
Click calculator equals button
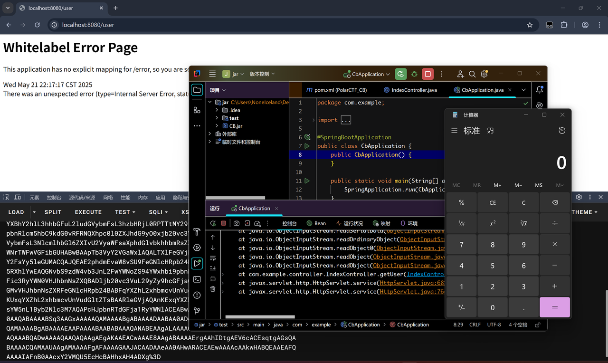click(555, 307)
